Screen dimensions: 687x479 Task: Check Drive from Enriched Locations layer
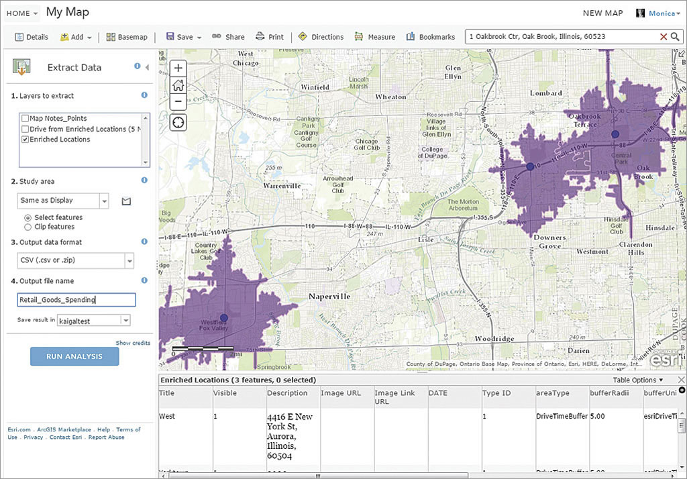click(25, 129)
